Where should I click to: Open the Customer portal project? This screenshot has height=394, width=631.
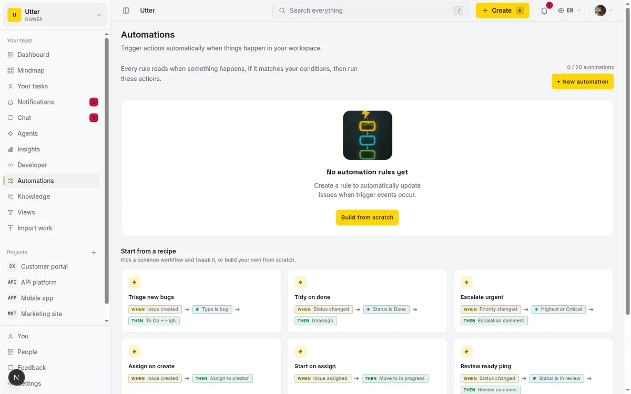[51, 266]
